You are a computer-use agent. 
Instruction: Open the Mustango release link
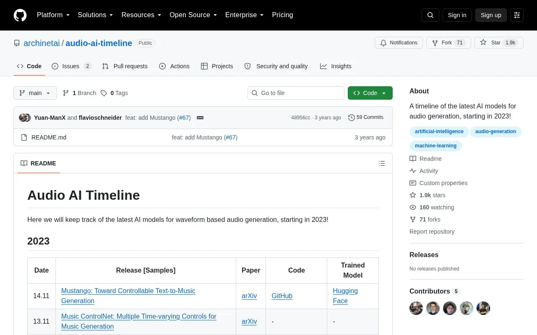(x=128, y=296)
